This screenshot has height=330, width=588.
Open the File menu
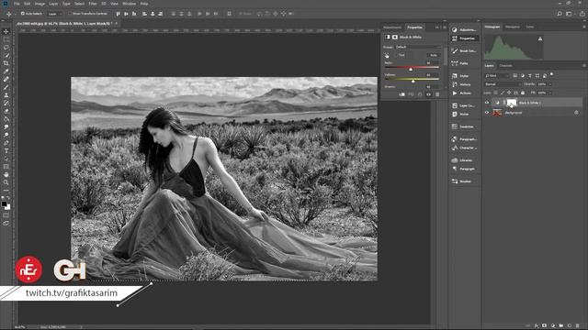pyautogui.click(x=17, y=4)
